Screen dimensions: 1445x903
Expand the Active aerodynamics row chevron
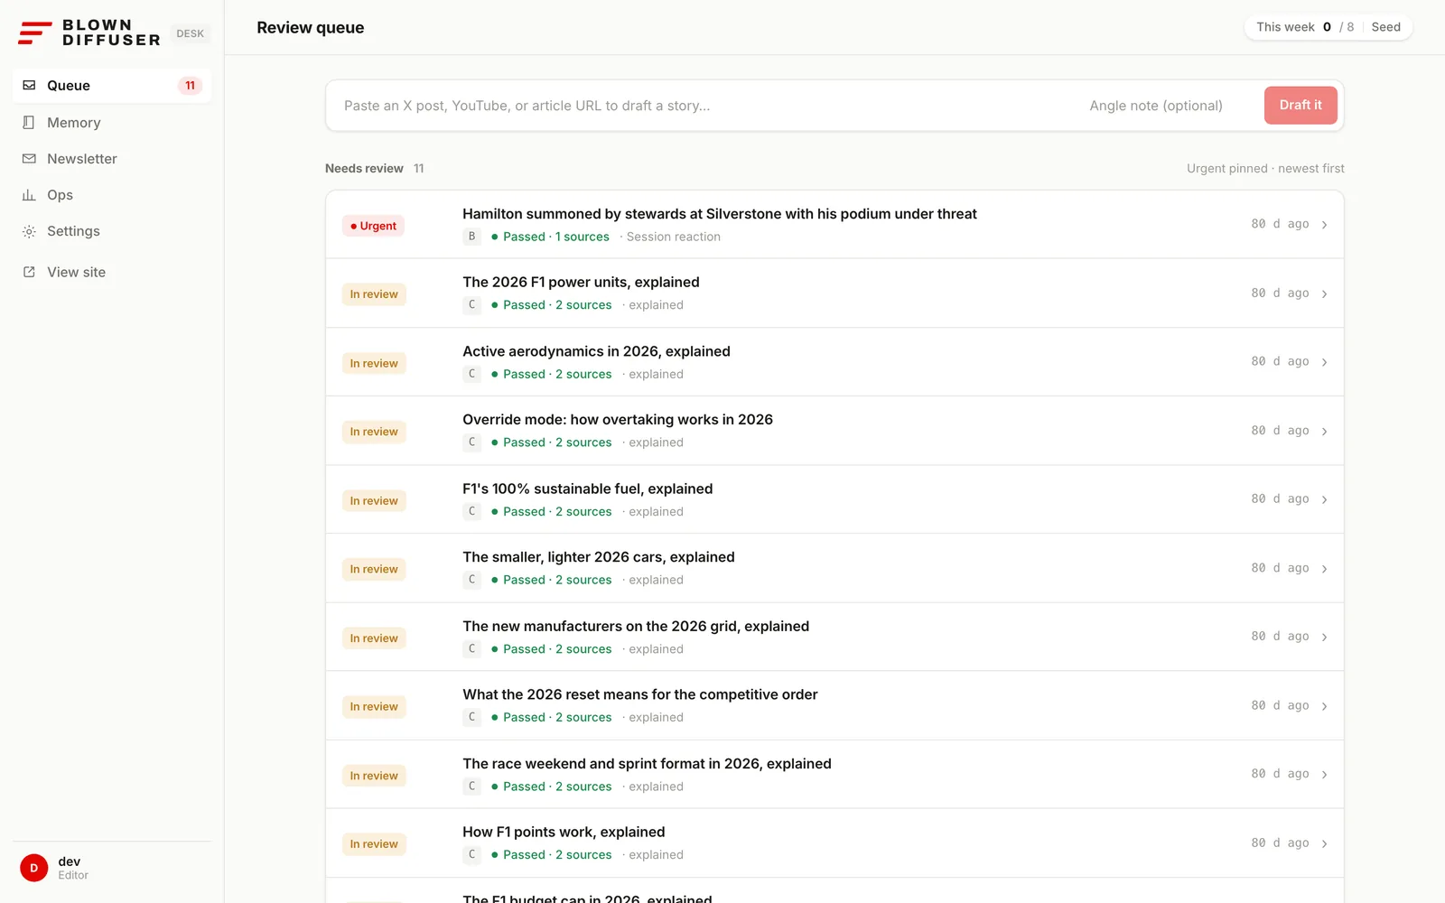pyautogui.click(x=1324, y=362)
